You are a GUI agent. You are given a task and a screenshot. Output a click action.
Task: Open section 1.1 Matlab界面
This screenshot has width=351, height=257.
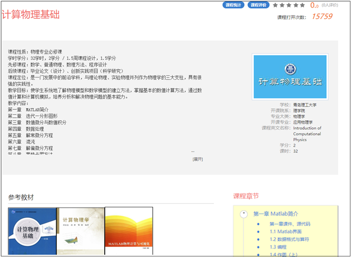click(x=286, y=232)
